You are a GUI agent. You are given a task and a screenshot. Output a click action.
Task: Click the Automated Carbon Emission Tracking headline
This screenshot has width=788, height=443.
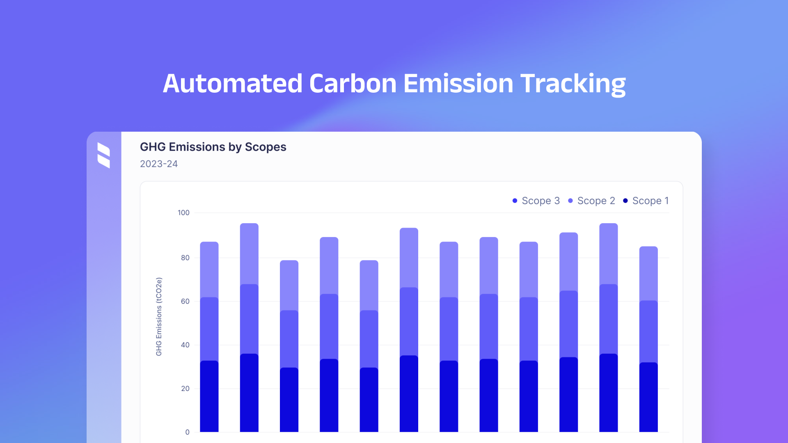pos(394,84)
